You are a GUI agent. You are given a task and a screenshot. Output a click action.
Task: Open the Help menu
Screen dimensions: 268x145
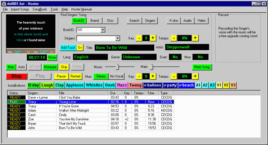coord(65,9)
